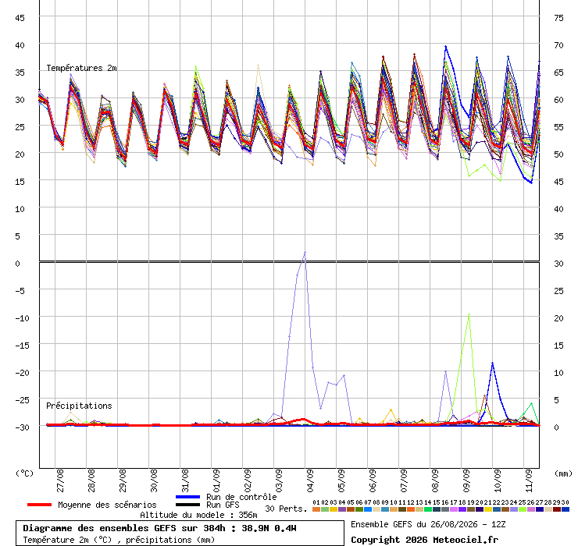Click the 09/09 date label

[466, 480]
